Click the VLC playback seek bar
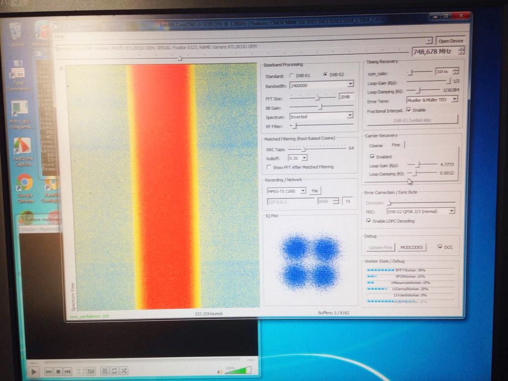 click(143, 360)
